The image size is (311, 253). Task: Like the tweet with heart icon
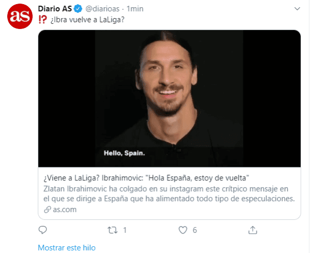click(x=182, y=230)
